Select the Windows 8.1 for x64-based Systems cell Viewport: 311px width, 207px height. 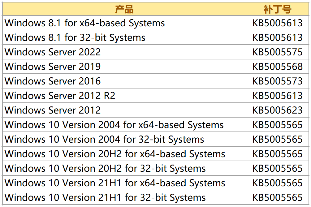click(x=85, y=23)
